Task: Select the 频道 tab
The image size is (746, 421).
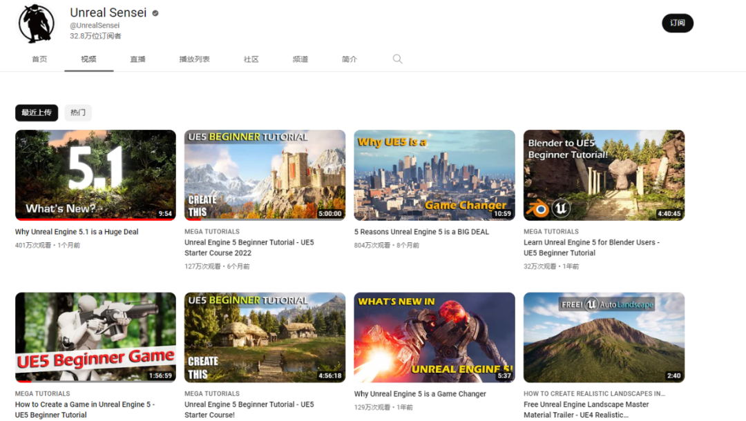Action: [300, 59]
